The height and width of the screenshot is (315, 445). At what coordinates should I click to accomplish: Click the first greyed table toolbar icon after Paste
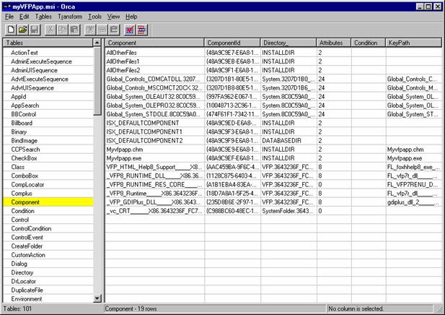pos(90,30)
